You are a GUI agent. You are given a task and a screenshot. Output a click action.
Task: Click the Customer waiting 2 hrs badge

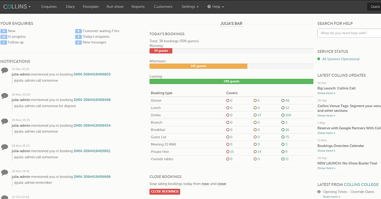[x=78, y=31]
